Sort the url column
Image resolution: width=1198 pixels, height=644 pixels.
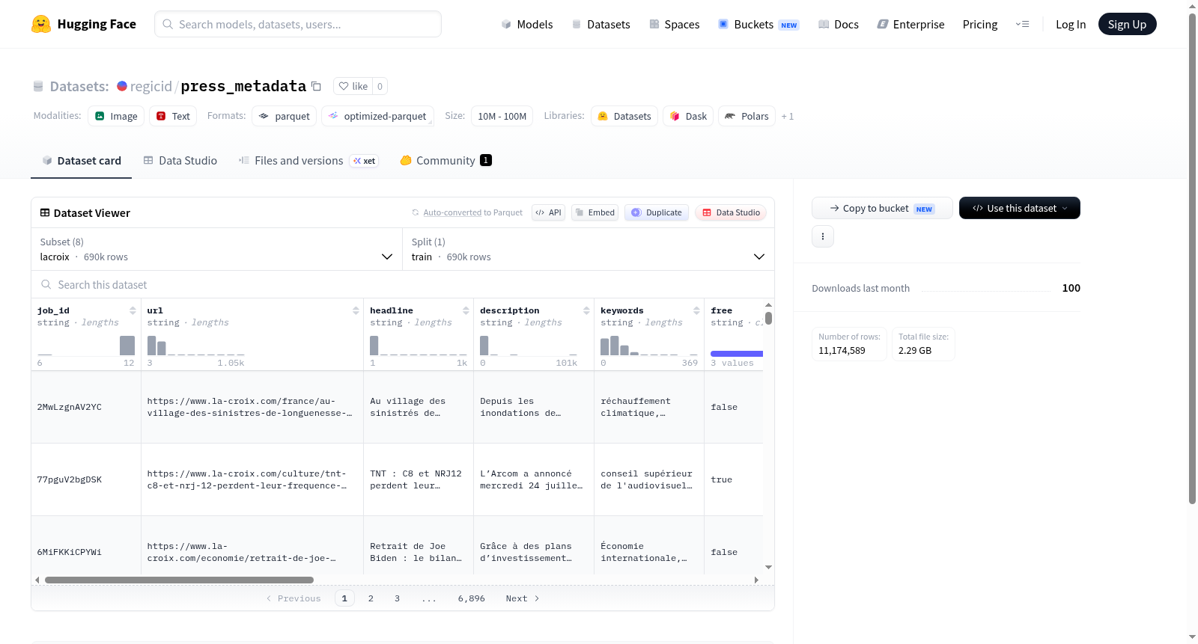(x=356, y=310)
